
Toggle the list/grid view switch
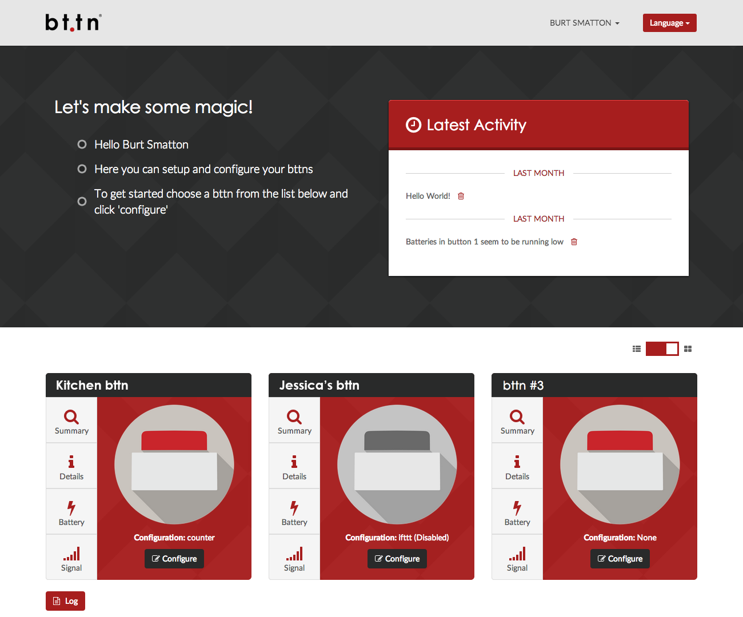[x=662, y=348]
